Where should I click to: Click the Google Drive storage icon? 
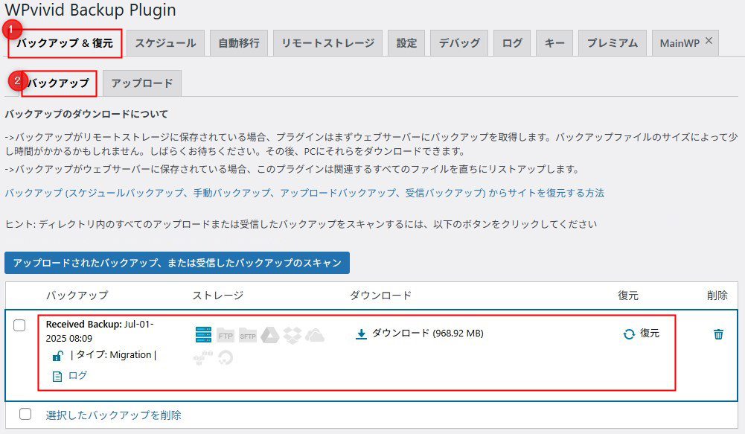pyautogui.click(x=270, y=335)
